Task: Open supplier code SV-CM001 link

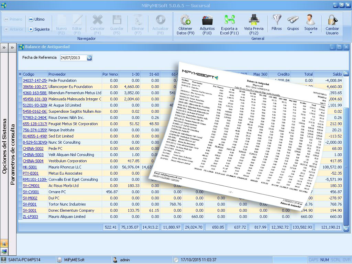Action: pos(31,186)
